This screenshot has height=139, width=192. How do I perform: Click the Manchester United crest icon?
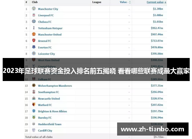(34, 34)
